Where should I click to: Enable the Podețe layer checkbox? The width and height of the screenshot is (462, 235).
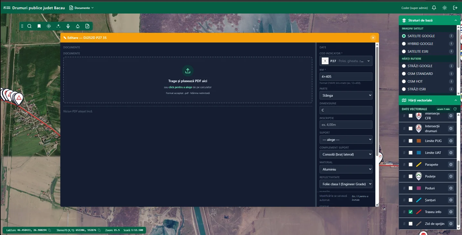pyautogui.click(x=410, y=176)
